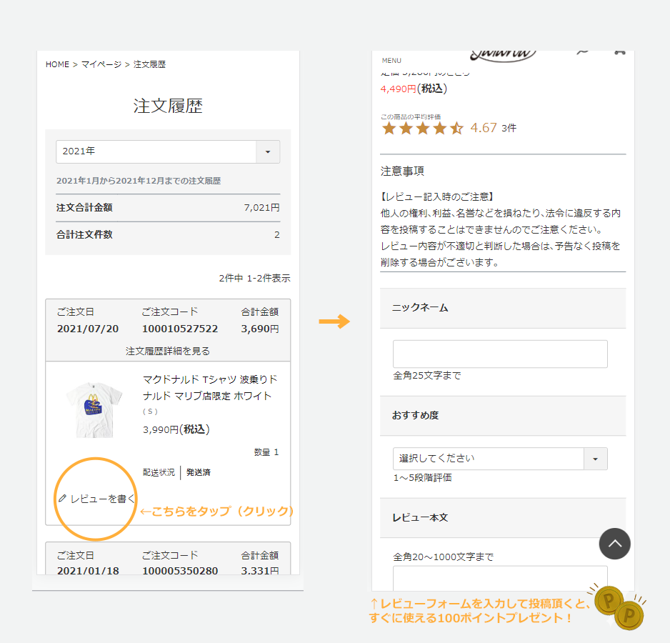Click into the レビュー本文 text area
Viewport: 670px width, 643px height.
coord(499,575)
